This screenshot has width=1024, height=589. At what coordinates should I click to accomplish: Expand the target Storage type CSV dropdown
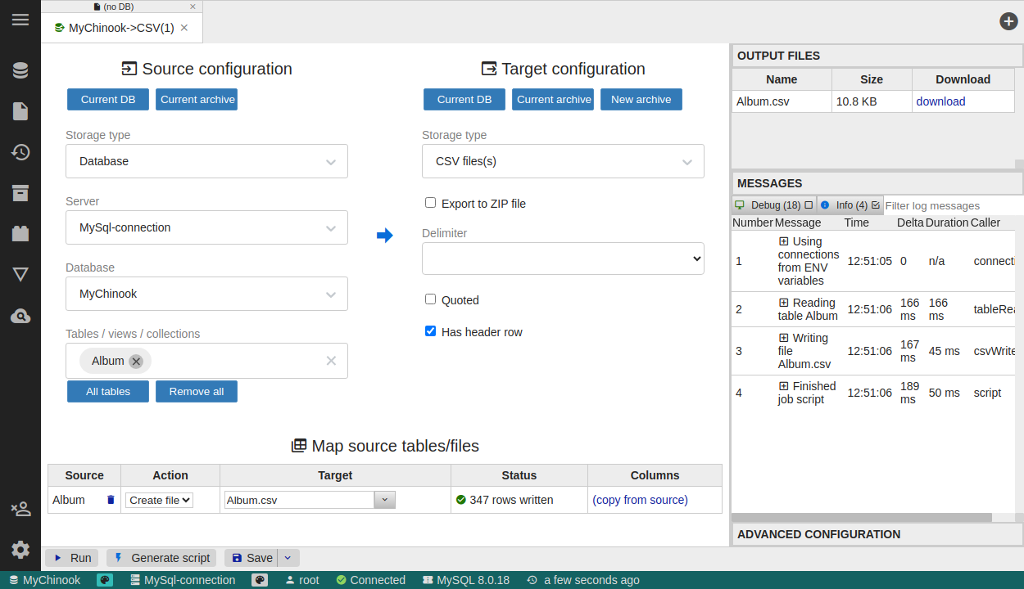[563, 161]
